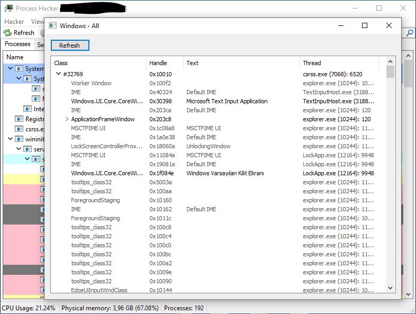Select handle 0x40324 IME row

[x=218, y=92]
